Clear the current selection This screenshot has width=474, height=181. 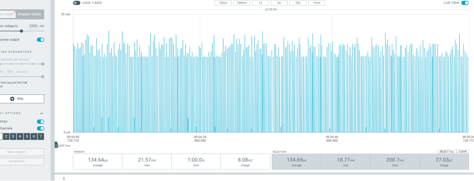(462, 151)
